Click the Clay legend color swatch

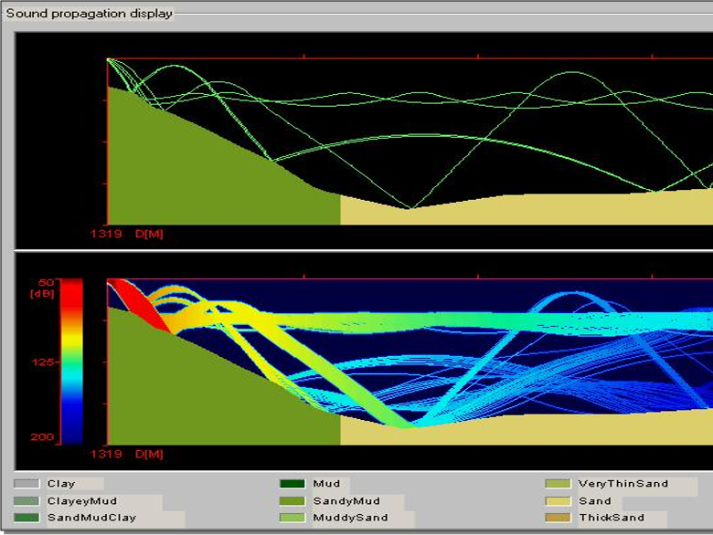[x=27, y=484]
